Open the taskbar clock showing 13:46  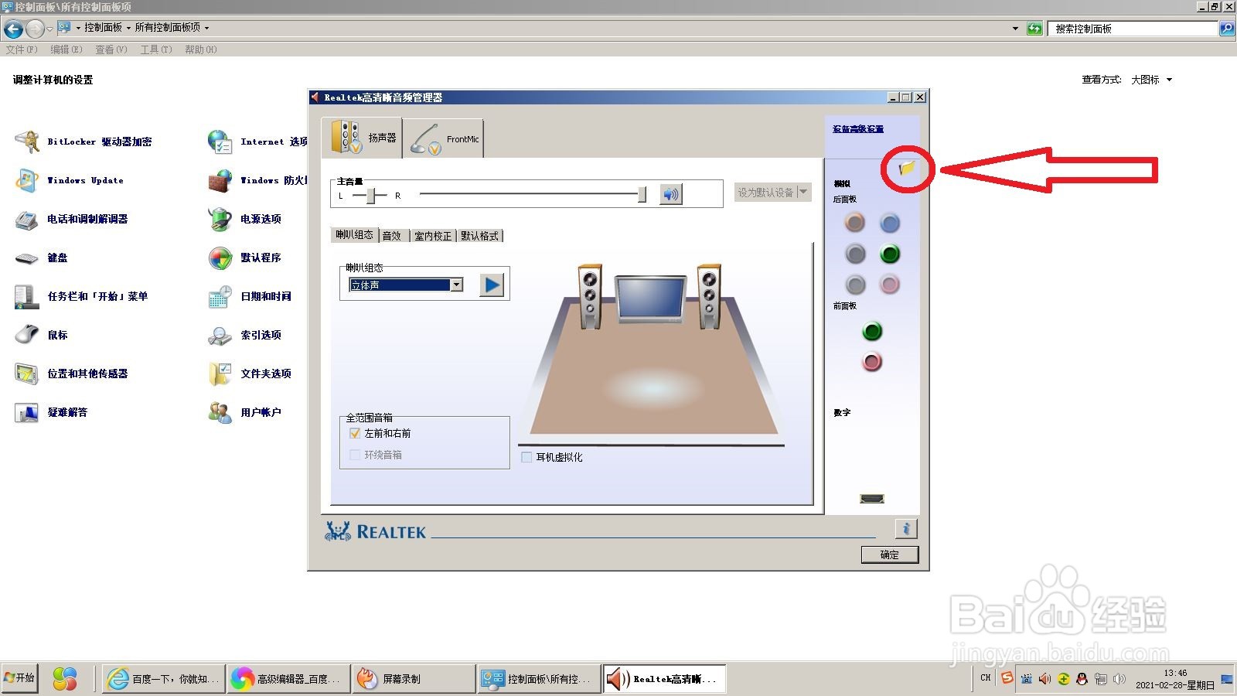(1174, 679)
